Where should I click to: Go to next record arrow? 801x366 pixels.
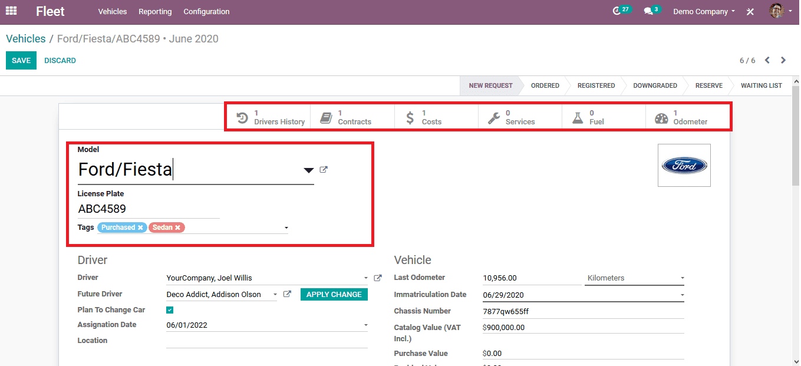(783, 60)
